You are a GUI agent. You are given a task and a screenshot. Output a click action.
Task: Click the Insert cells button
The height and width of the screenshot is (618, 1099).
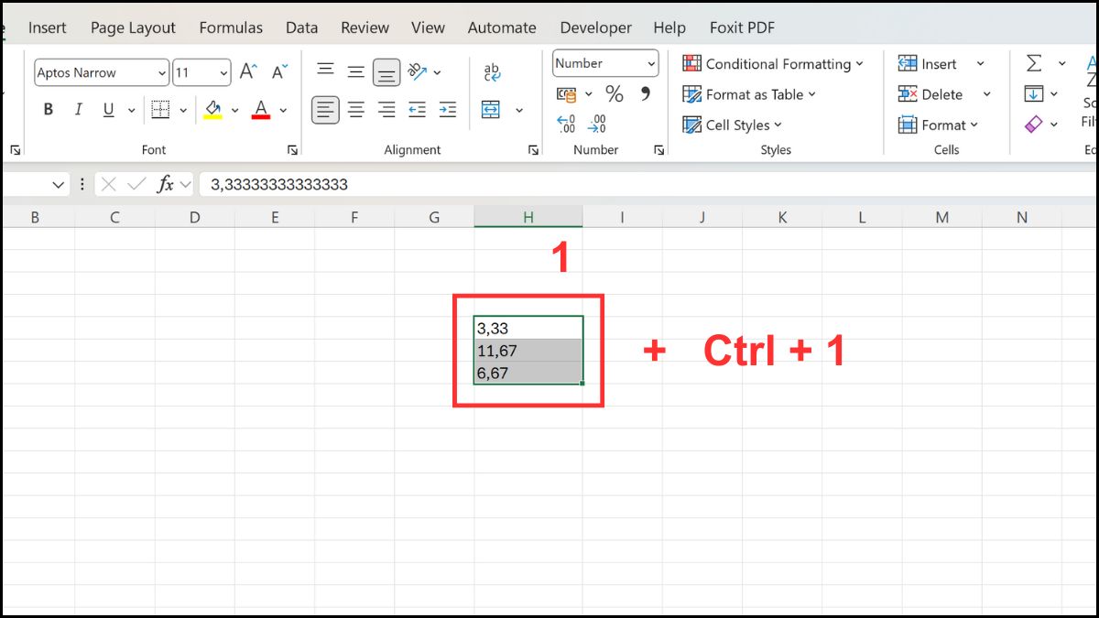[928, 64]
